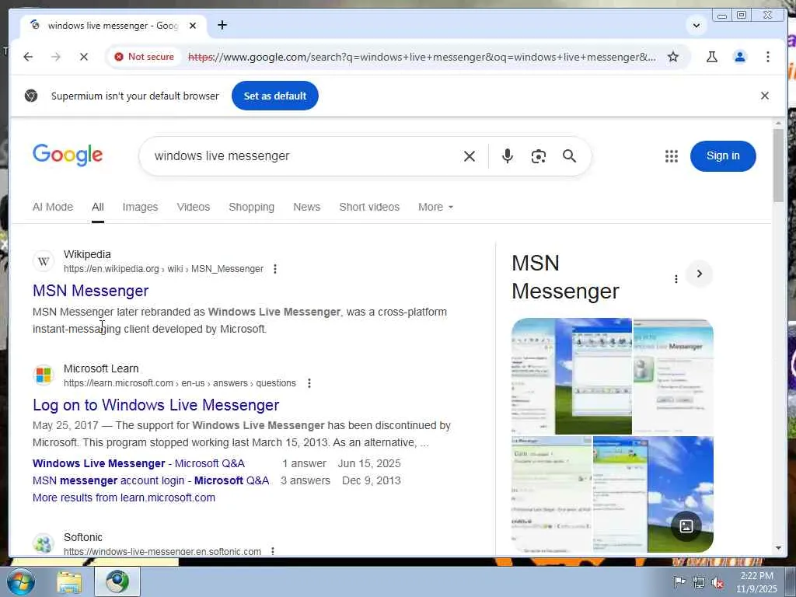Image resolution: width=796 pixels, height=597 pixels.
Task: Click the Wikipedia favicon
Action: [x=44, y=261]
